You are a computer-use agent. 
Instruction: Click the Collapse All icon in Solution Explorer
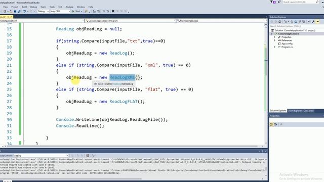pos(300,22)
